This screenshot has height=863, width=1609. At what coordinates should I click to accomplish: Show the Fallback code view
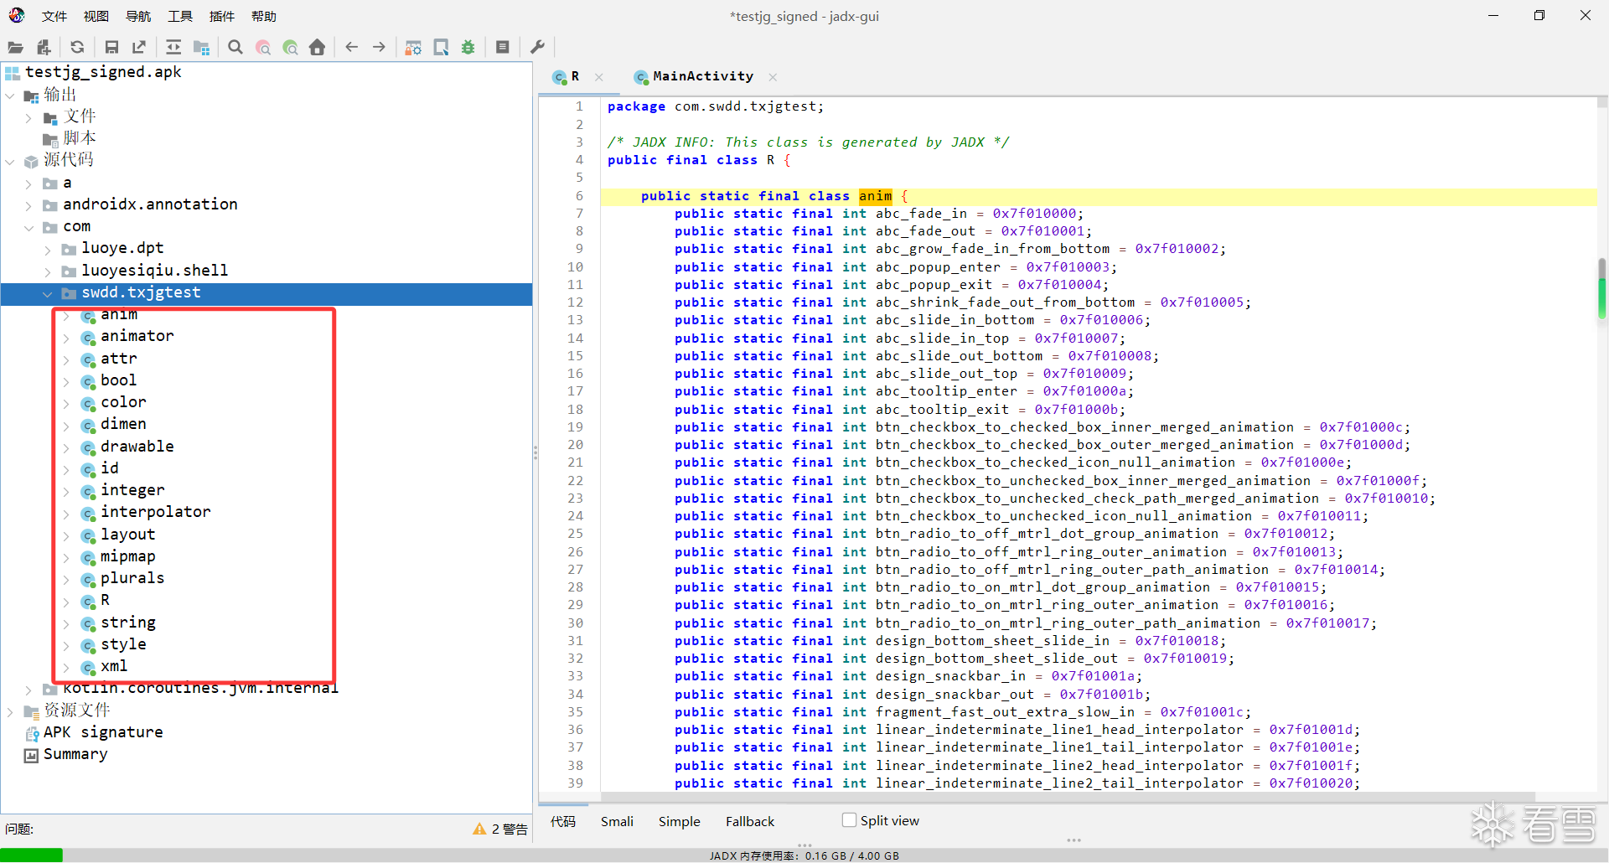(750, 821)
